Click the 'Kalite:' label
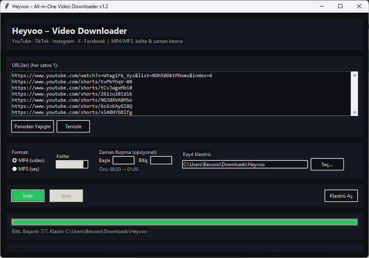The image size is (369, 258). (x=63, y=156)
